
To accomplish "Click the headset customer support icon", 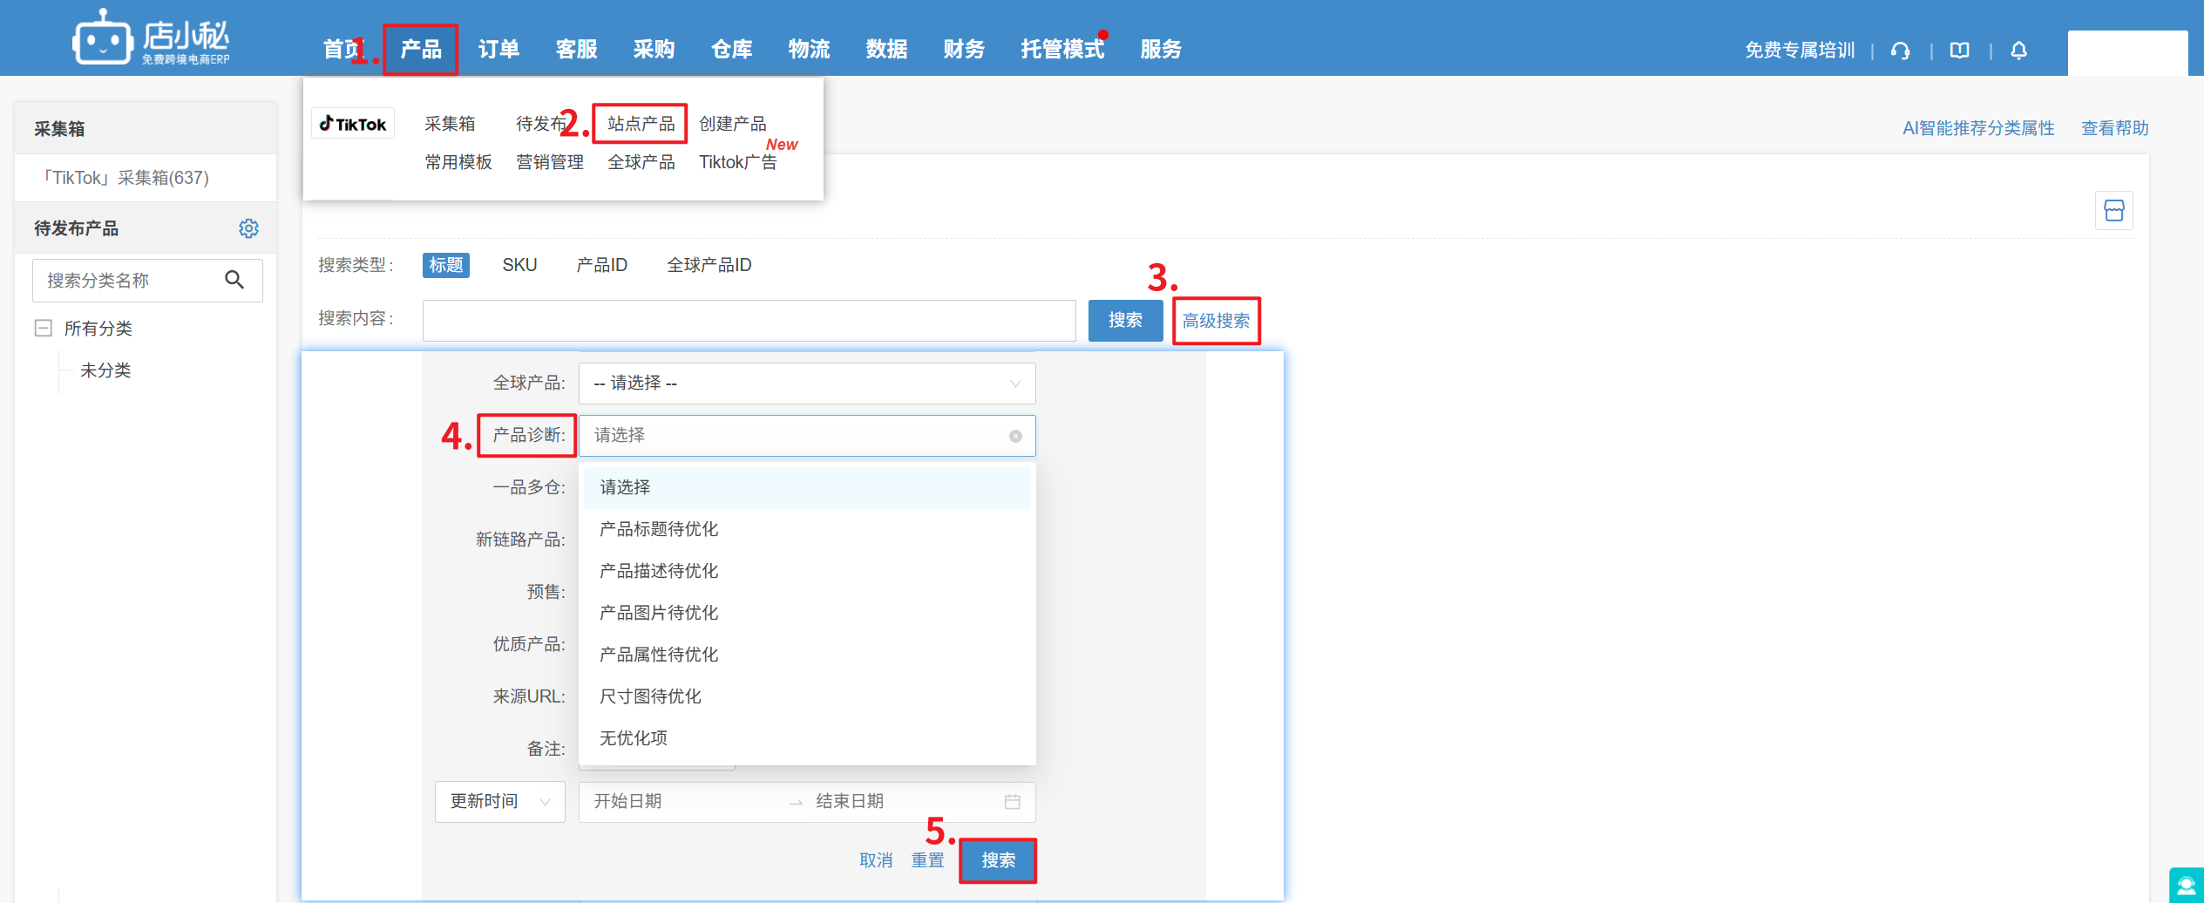I will [x=1900, y=51].
